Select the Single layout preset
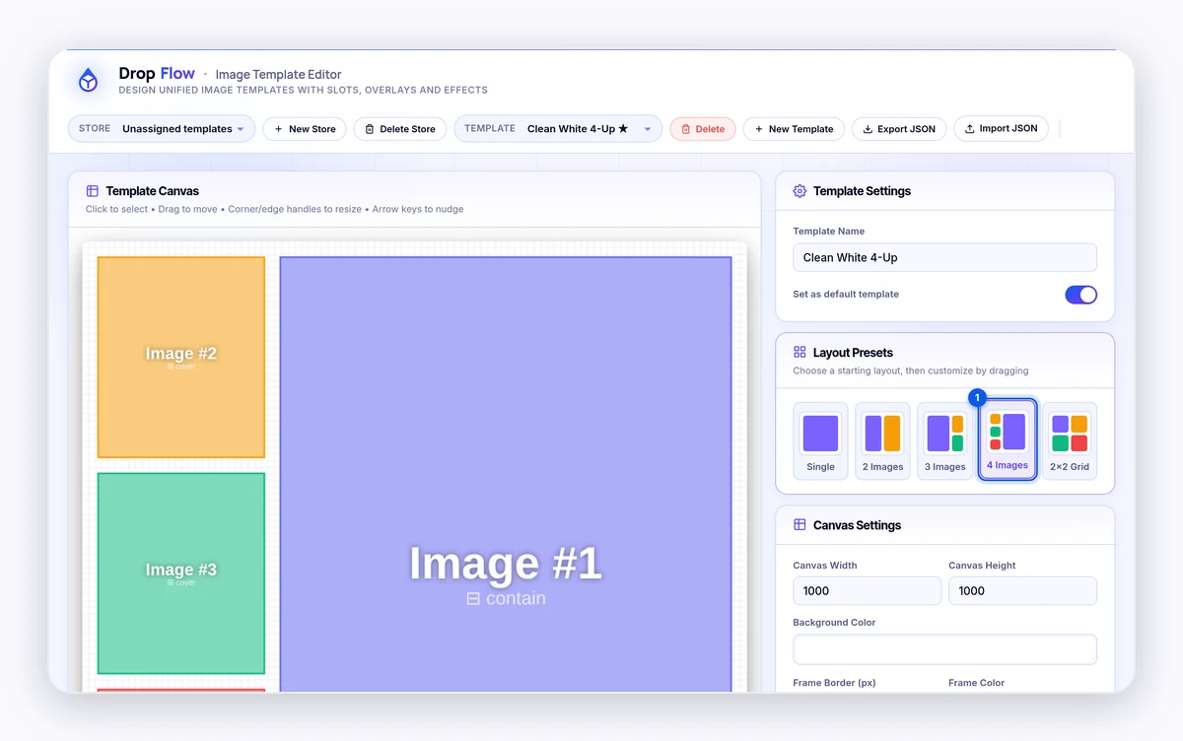 pyautogui.click(x=820, y=440)
